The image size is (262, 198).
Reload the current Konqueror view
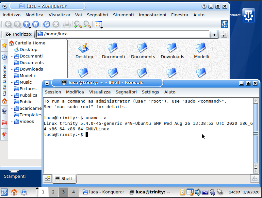click(47, 25)
